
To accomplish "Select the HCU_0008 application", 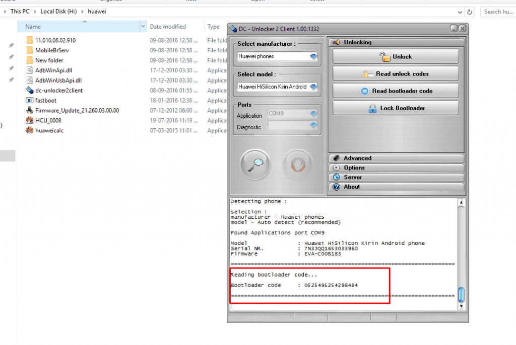I will pyautogui.click(x=48, y=121).
